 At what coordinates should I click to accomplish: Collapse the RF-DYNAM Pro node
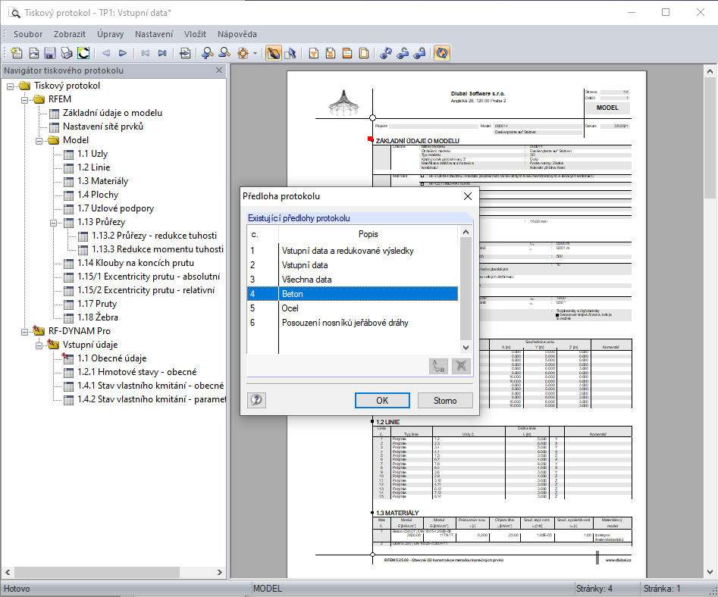coord(25,332)
